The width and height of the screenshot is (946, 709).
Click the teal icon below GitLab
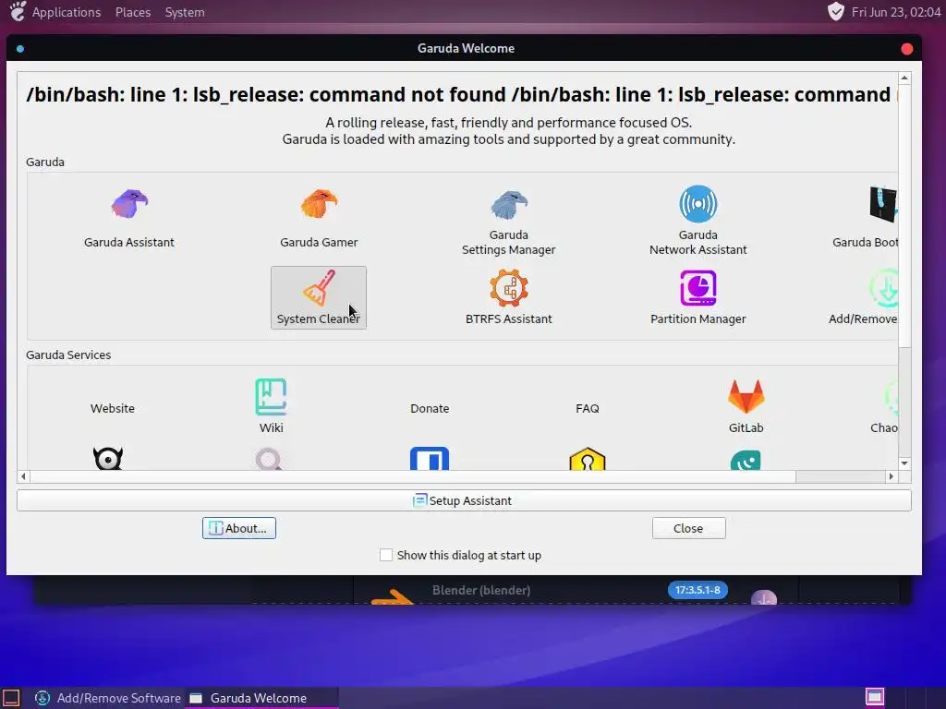click(746, 460)
